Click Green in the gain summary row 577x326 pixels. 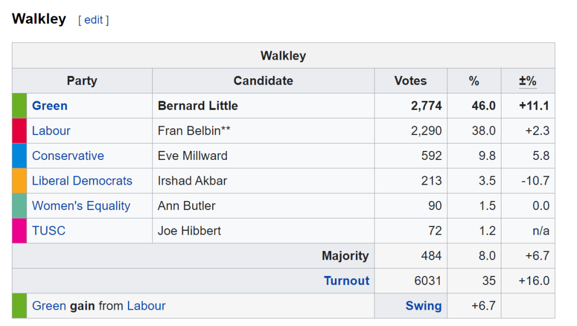tap(49, 306)
